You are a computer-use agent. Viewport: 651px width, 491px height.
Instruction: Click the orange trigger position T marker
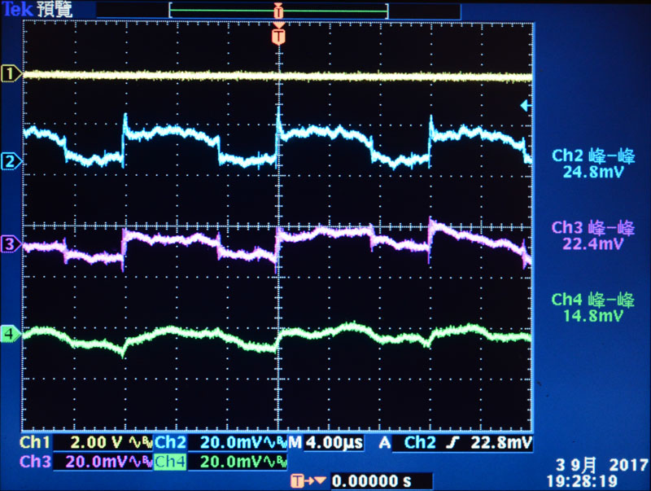(x=278, y=36)
